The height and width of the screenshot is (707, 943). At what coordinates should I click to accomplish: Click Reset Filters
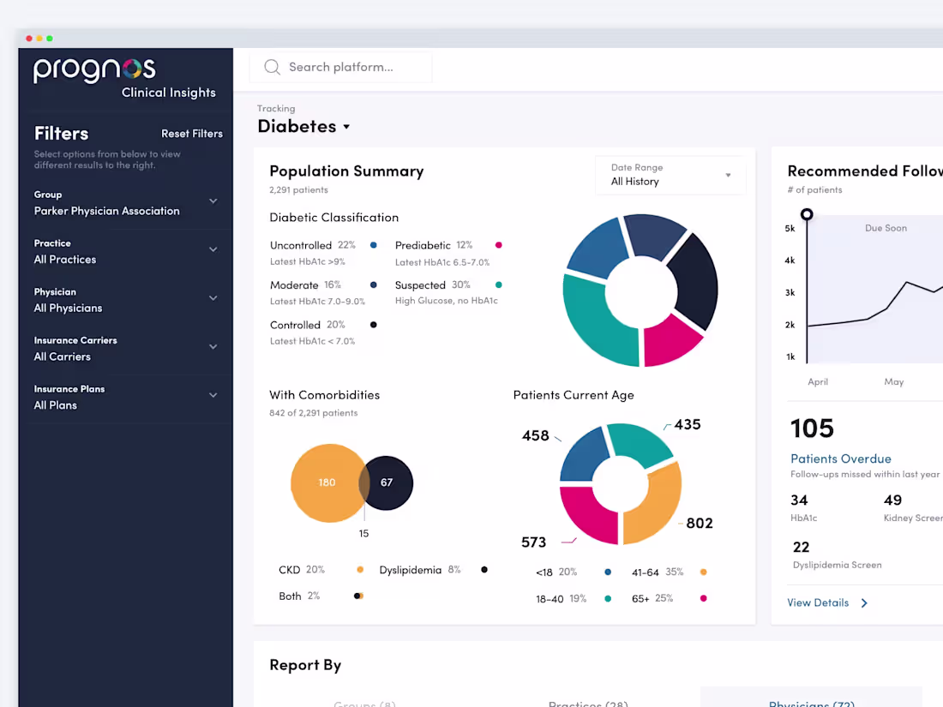pyautogui.click(x=192, y=134)
